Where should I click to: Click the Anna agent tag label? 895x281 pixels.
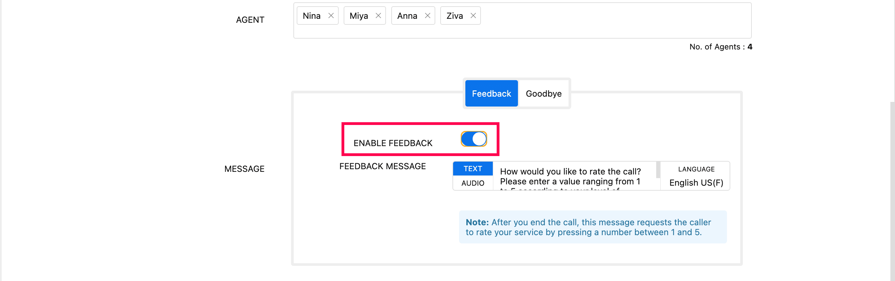point(407,16)
